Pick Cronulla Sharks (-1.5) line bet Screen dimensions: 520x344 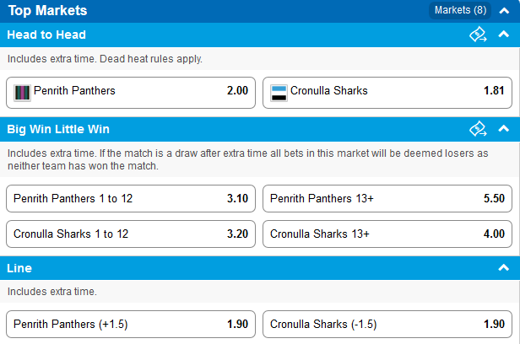tap(387, 325)
